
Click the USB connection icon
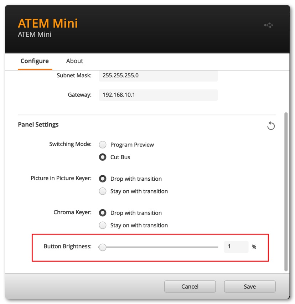(269, 25)
